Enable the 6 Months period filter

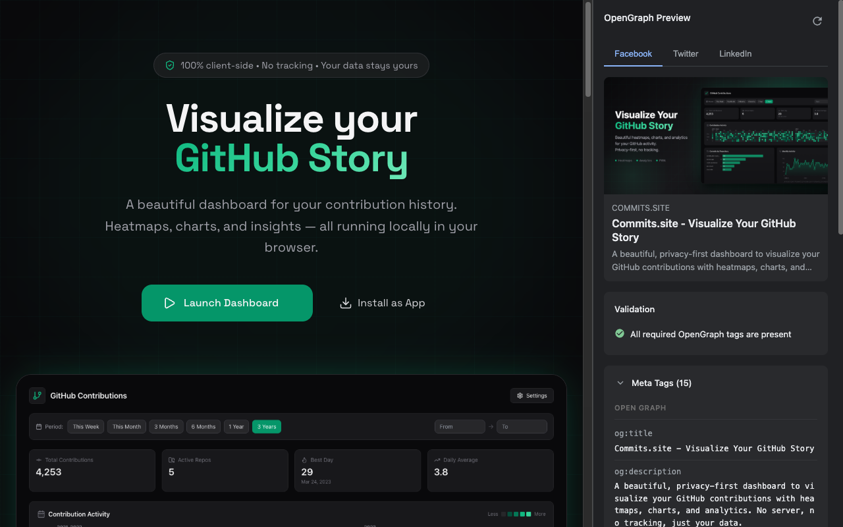coord(203,426)
